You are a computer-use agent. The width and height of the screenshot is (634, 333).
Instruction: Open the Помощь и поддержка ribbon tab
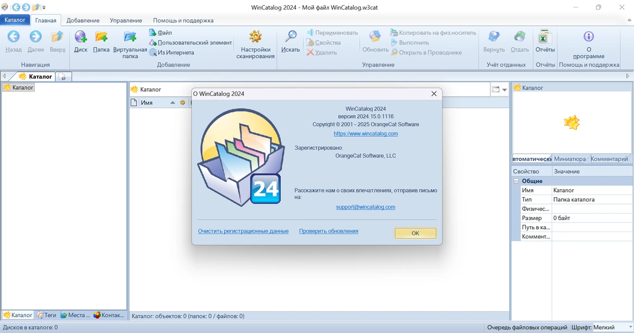click(183, 21)
